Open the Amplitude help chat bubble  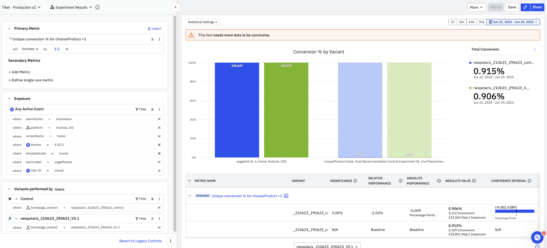coord(537,237)
